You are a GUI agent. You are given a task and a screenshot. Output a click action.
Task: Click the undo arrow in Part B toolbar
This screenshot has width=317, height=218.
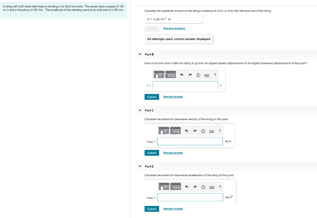pos(181,74)
